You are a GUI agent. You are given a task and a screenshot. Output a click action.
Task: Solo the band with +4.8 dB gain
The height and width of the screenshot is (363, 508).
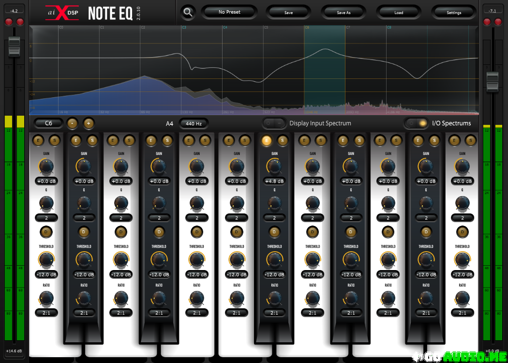(283, 140)
